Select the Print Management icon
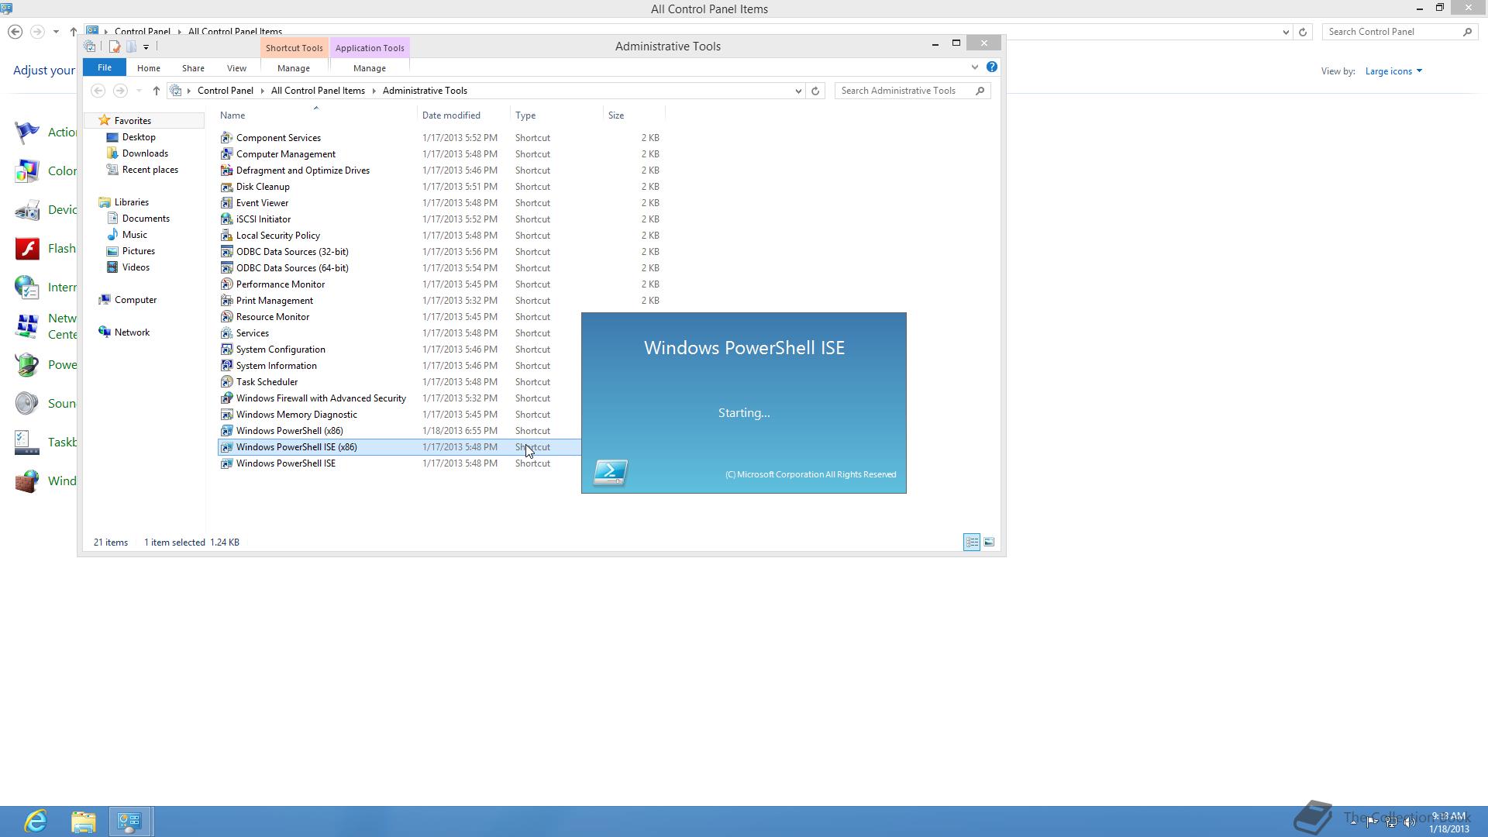 click(226, 301)
